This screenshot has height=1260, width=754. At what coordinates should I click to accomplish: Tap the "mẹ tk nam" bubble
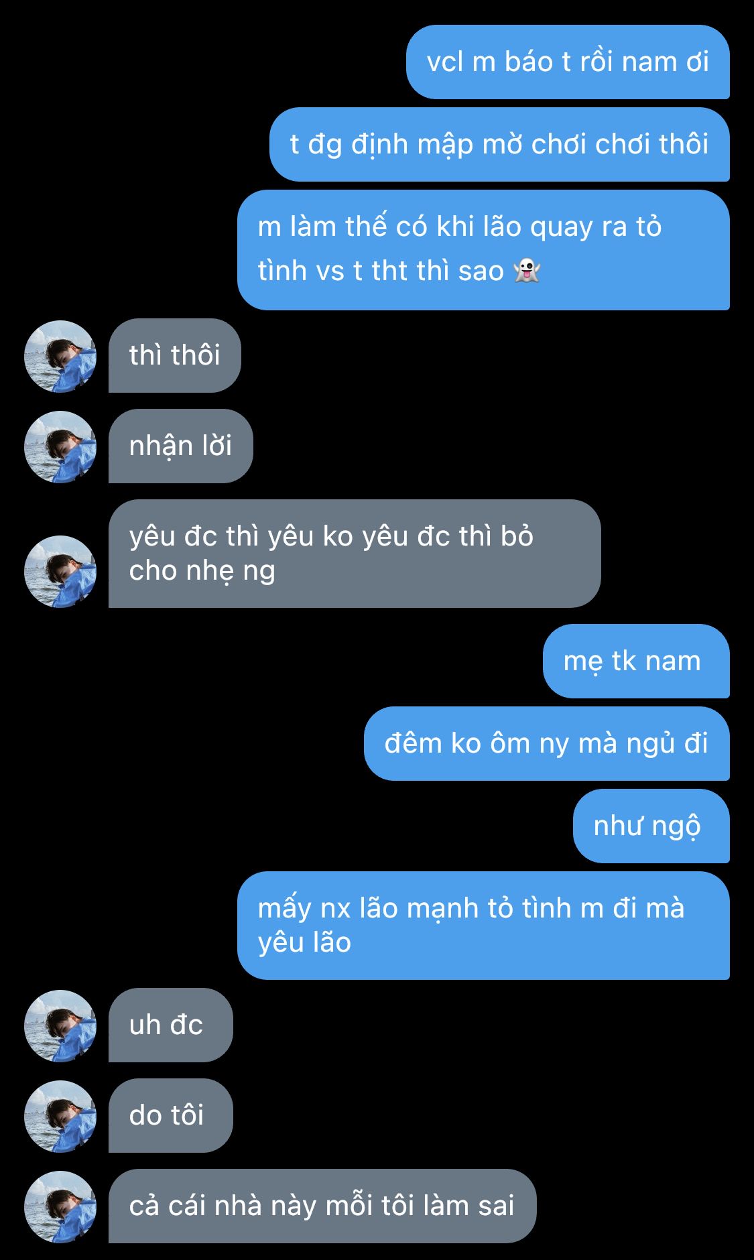(x=636, y=661)
